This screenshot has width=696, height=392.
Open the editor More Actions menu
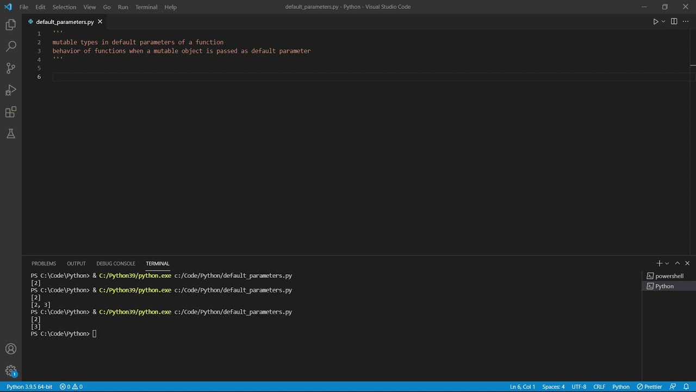click(x=685, y=22)
